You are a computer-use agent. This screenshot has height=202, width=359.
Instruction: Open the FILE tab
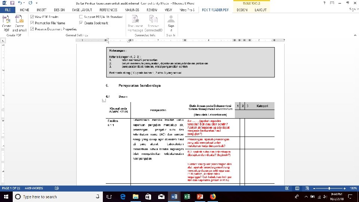click(x=7, y=10)
